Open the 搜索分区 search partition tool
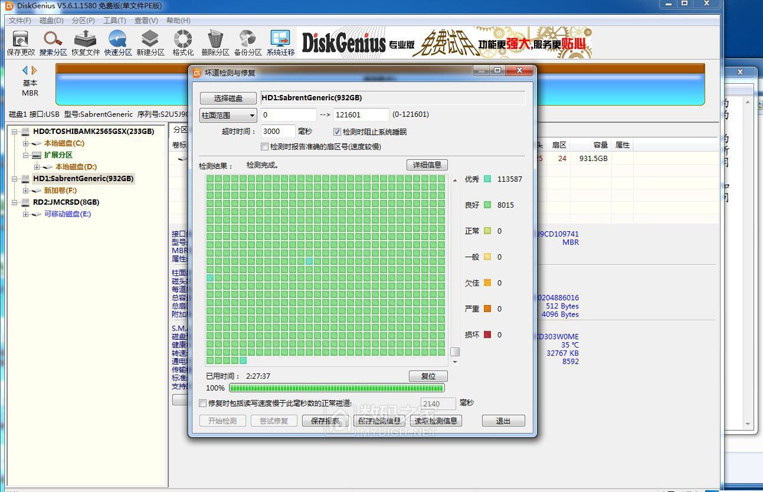Screen dimensions: 763x492 (53, 43)
